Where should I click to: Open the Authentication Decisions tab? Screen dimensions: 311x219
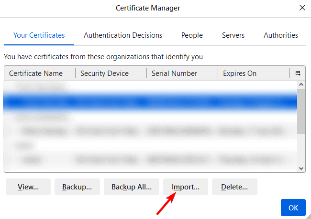click(123, 35)
